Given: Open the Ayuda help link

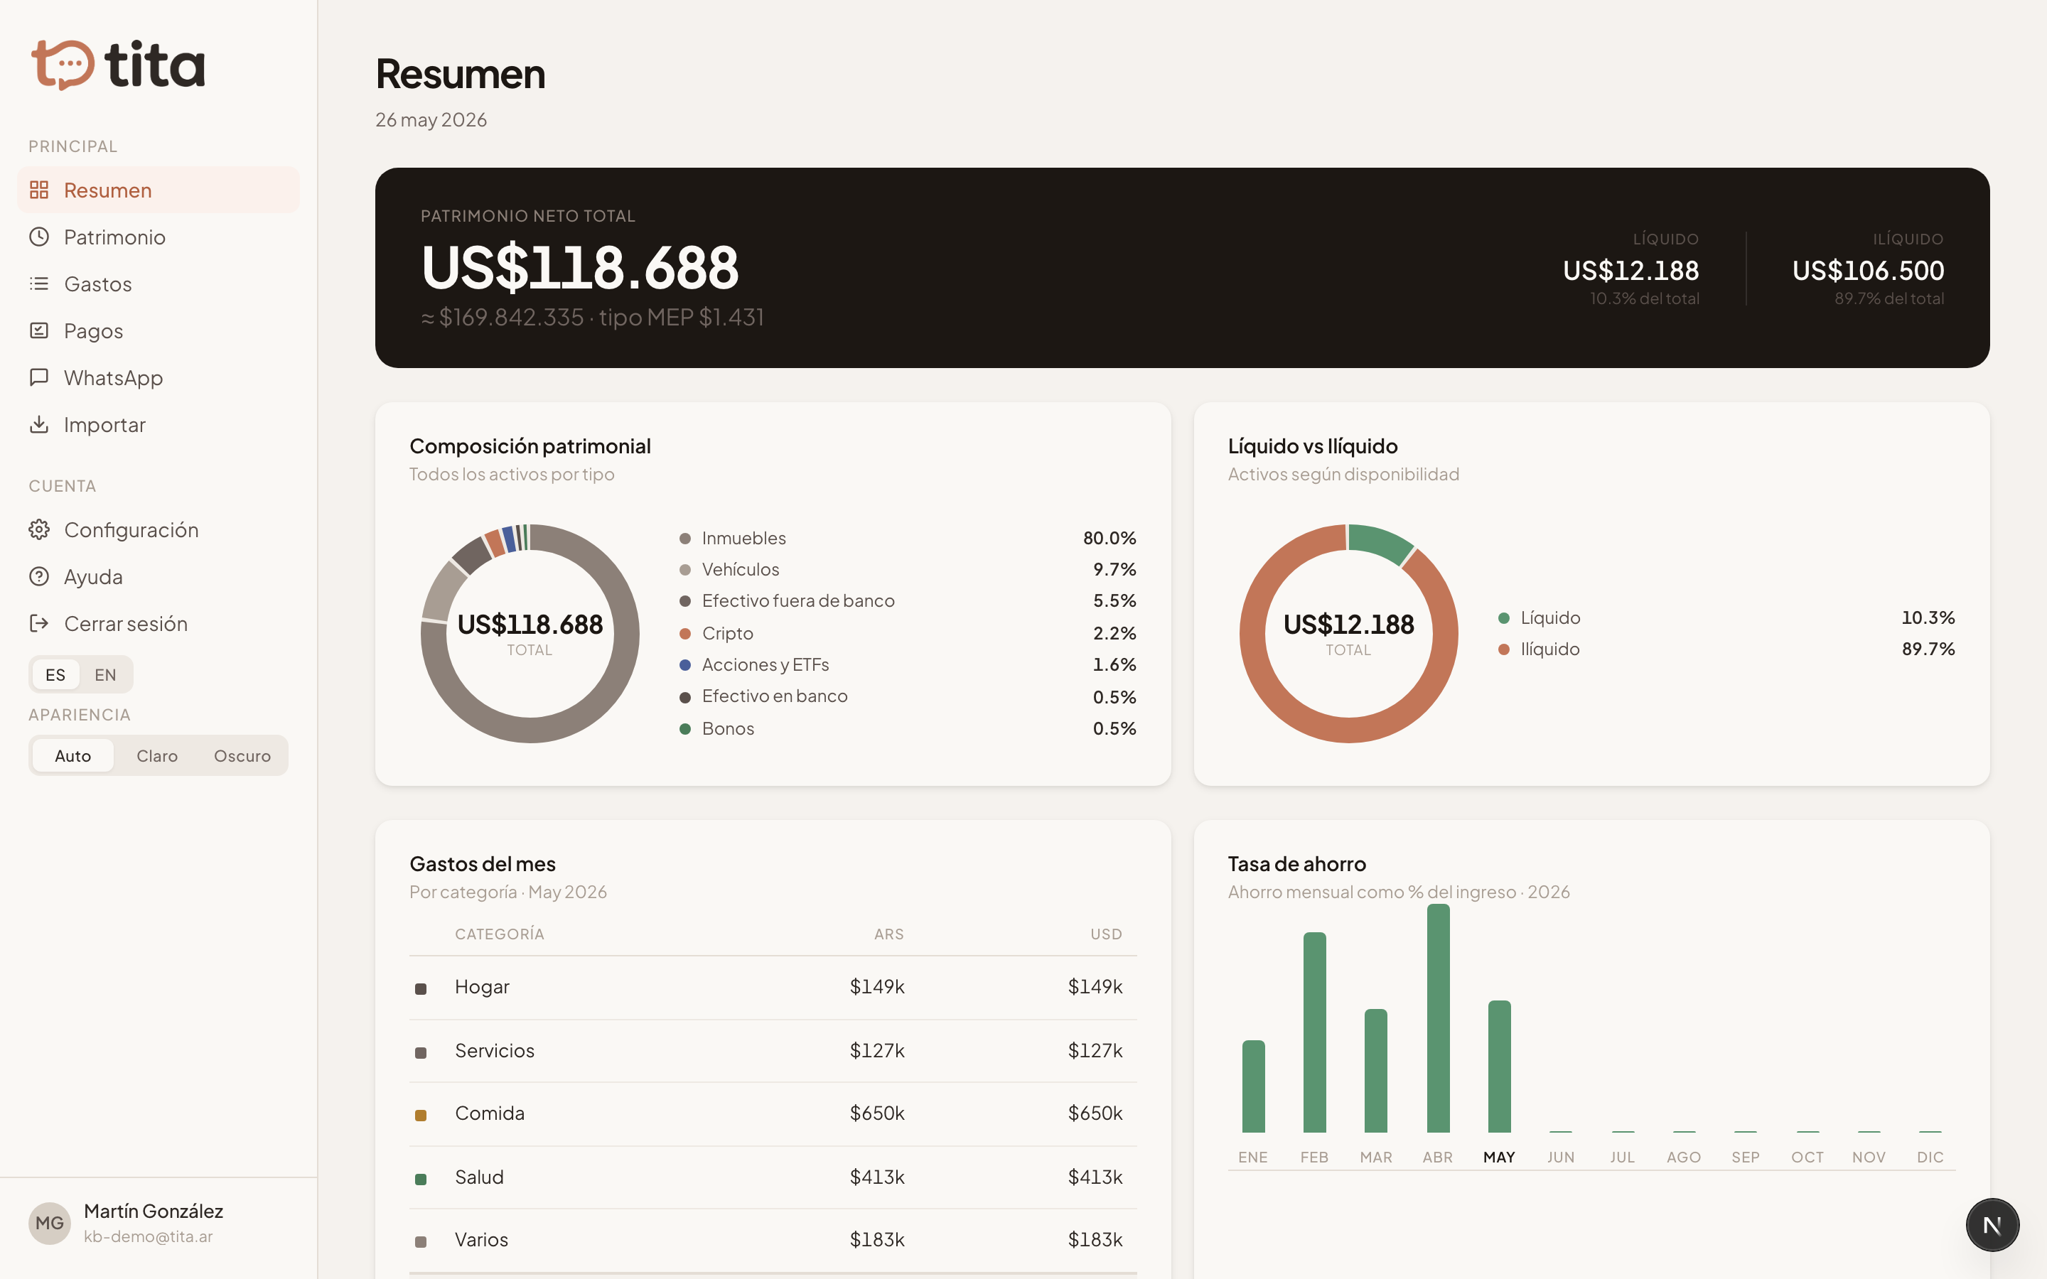Looking at the screenshot, I should tap(159, 577).
